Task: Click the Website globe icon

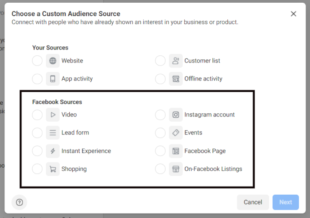Action: point(53,61)
